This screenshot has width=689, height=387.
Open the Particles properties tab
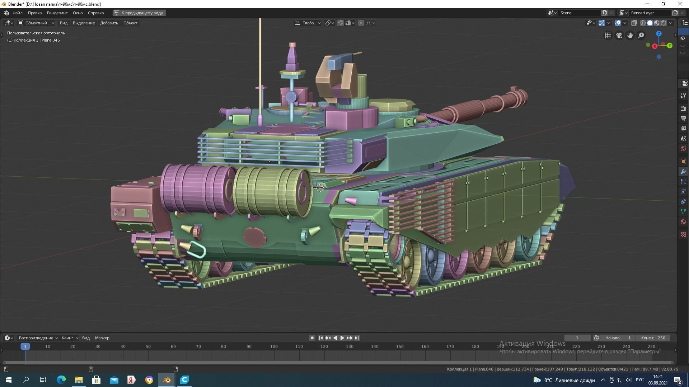pos(683,182)
